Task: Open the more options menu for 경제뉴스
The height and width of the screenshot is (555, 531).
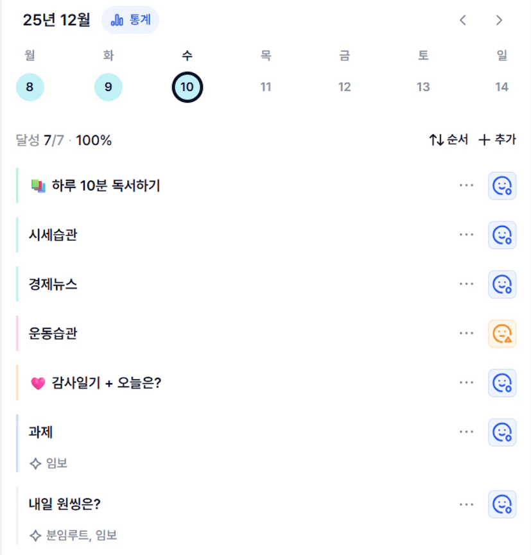Action: click(467, 284)
